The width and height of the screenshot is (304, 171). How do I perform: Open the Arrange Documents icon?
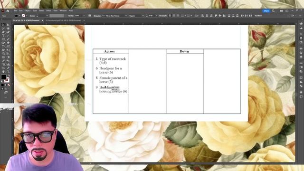coord(281,11)
